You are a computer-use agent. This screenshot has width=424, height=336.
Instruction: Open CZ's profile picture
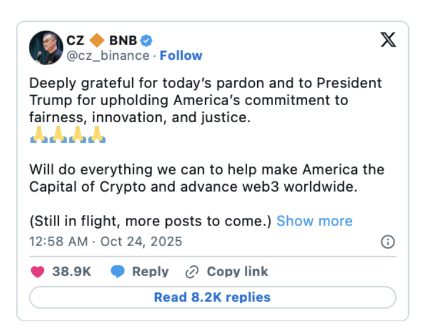click(45, 48)
